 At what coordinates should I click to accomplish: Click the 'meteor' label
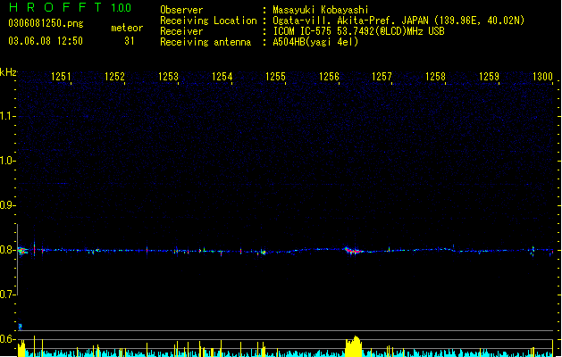click(127, 28)
